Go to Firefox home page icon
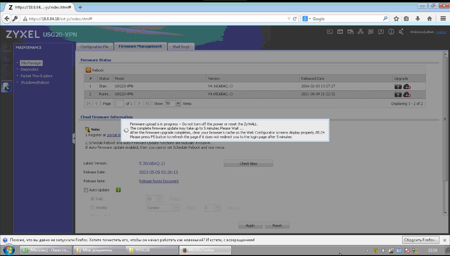 coord(429,19)
